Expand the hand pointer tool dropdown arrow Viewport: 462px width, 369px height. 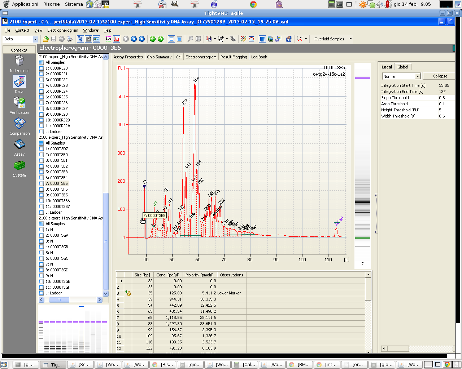coord(227,39)
